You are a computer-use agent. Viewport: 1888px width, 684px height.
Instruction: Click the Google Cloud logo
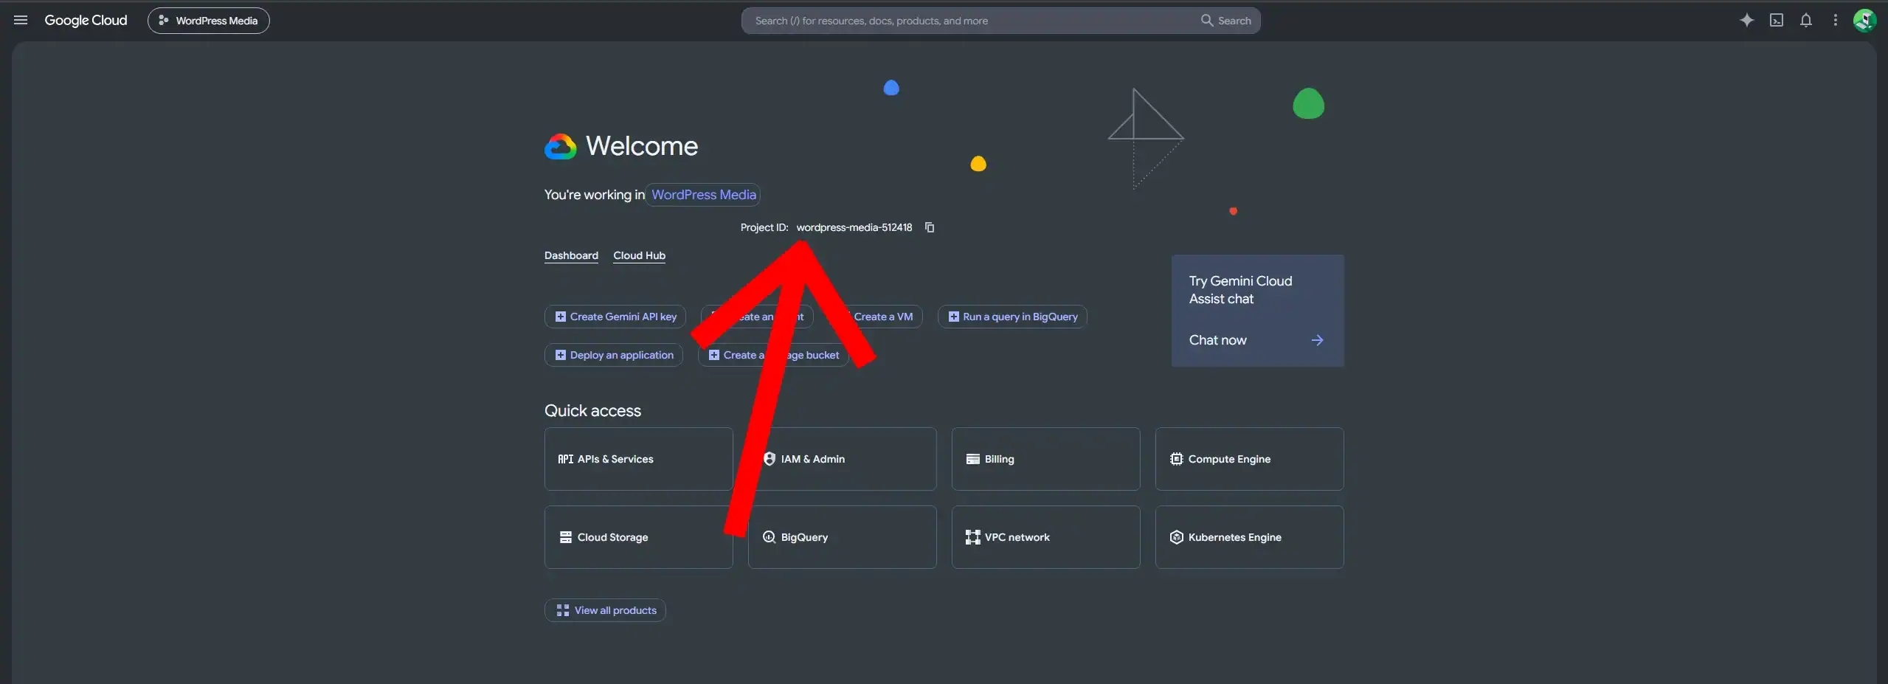click(86, 21)
